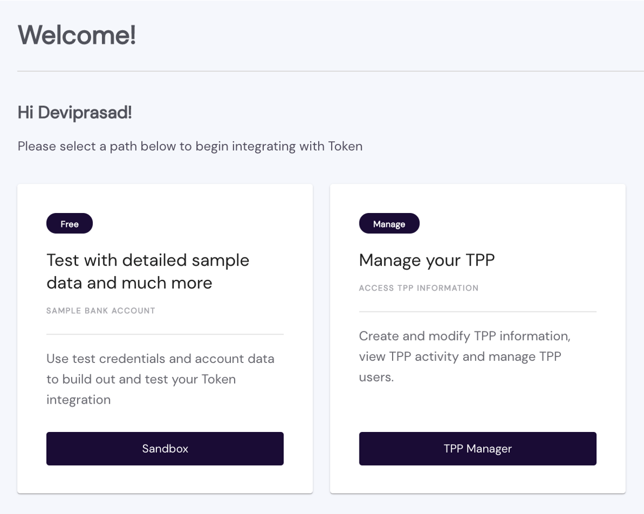This screenshot has width=644, height=514.
Task: Click the 'Test with detailed sample' title line
Action: click(x=148, y=260)
